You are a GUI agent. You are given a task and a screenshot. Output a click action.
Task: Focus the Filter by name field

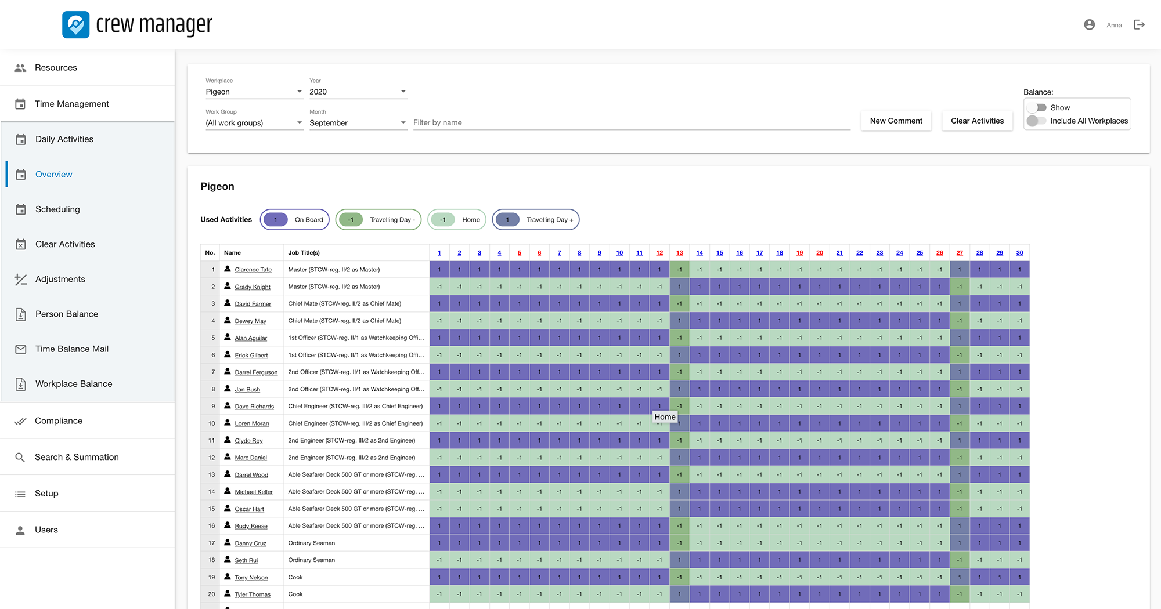coord(631,122)
